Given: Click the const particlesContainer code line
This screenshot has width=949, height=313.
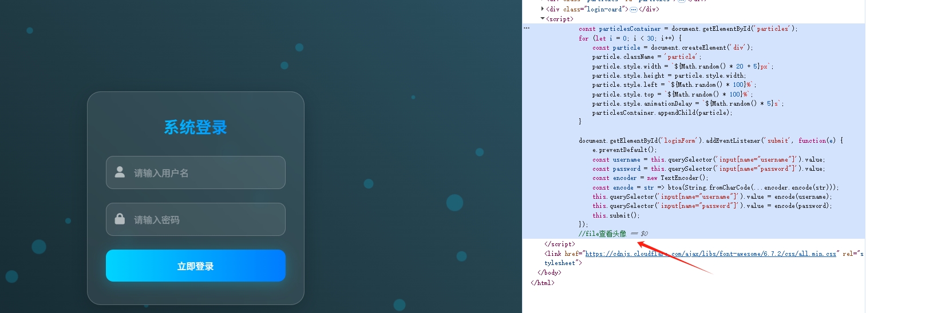Looking at the screenshot, I should click(x=688, y=29).
